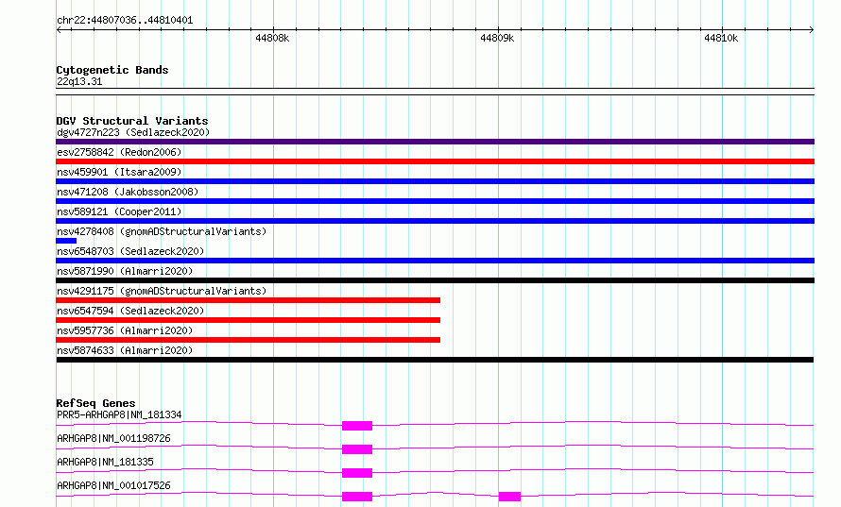
Task: Open the ARHGAP8|NM_181335 gene label
Action: point(105,462)
